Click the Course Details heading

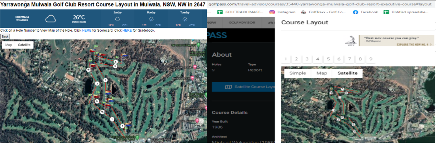(230, 112)
